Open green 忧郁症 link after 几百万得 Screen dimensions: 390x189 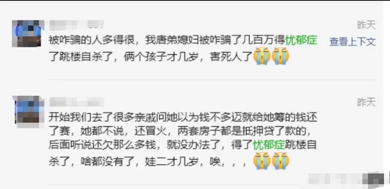click(x=301, y=40)
